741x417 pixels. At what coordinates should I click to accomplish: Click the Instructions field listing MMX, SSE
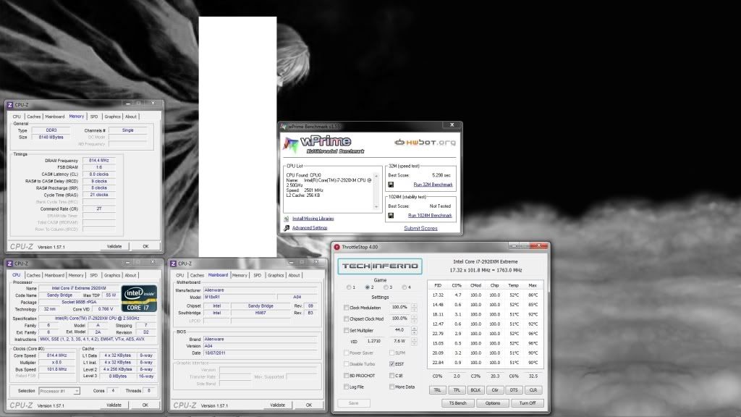[x=98, y=340]
